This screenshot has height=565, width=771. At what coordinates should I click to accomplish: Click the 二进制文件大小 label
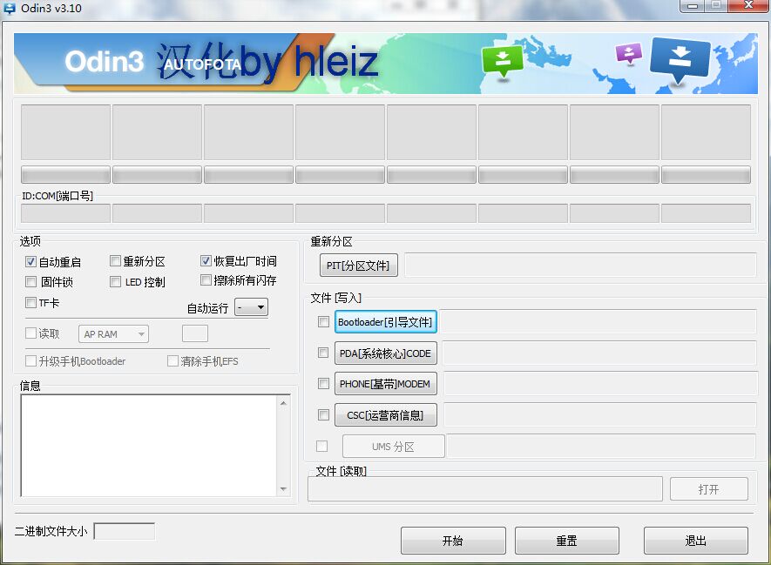51,531
